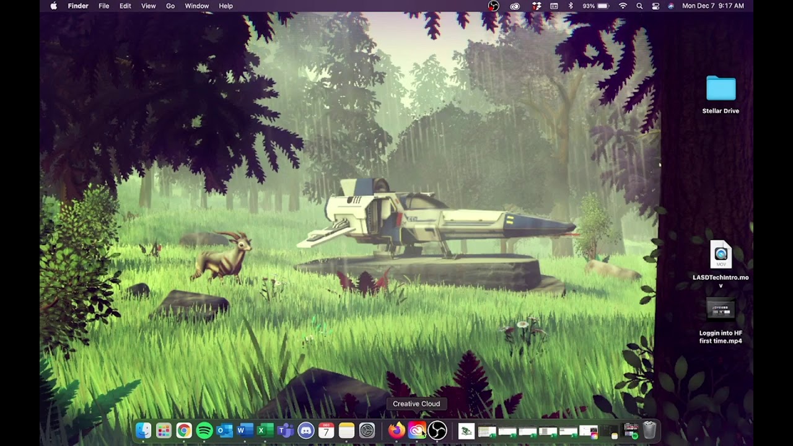793x446 pixels.
Task: Open the File menu
Action: (104, 6)
